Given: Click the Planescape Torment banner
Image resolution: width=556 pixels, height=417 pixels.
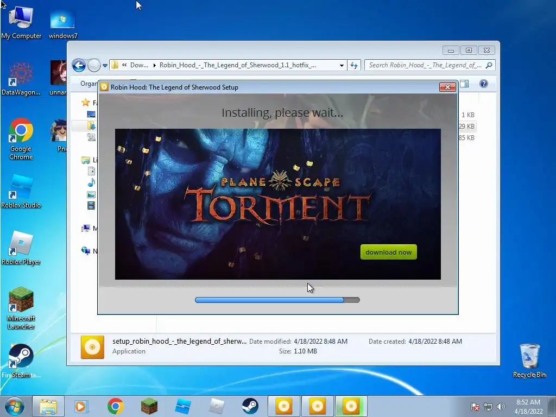Looking at the screenshot, I should coord(277,204).
